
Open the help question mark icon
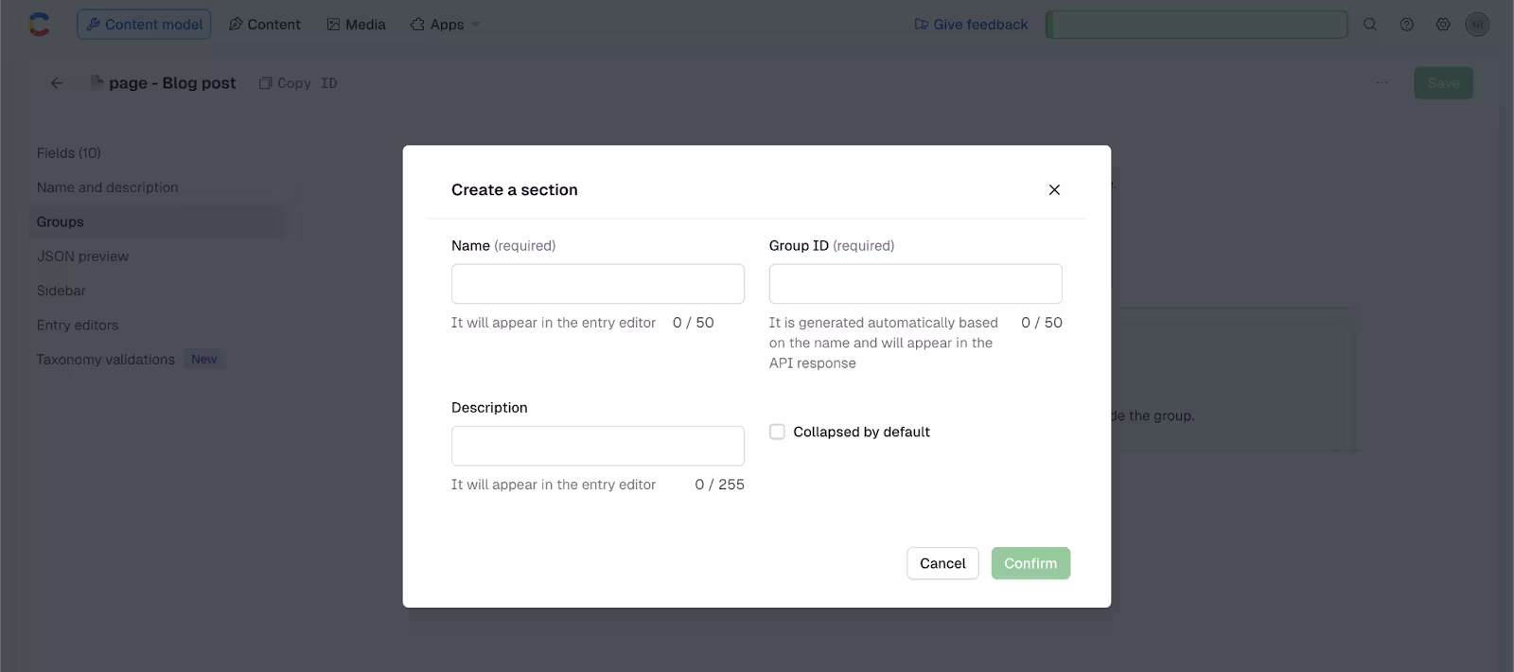(x=1407, y=25)
